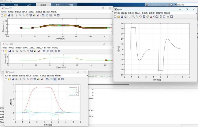Viewport: 198px width, 127px height.
Task: Click Data Cursor tool in Figure 666
Action: (35, 51)
